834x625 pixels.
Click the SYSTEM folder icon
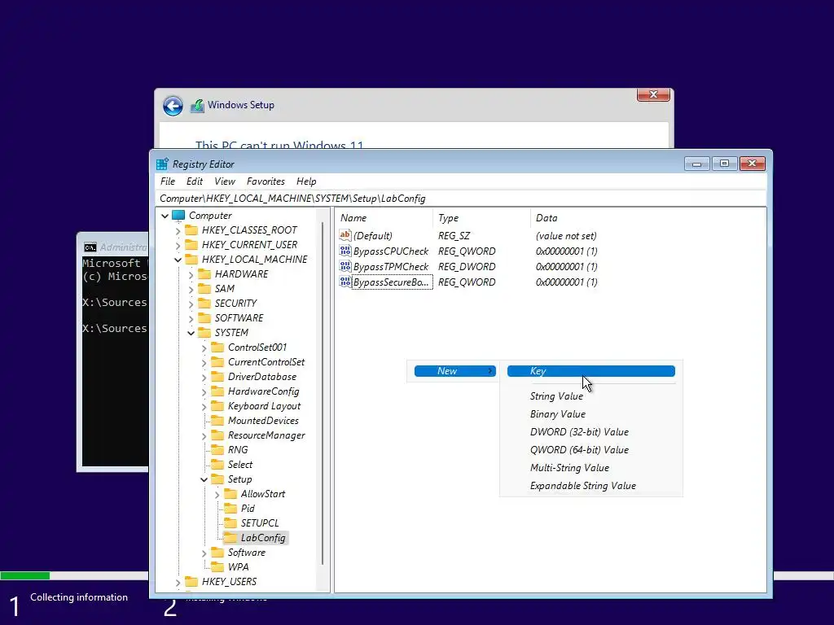point(204,333)
